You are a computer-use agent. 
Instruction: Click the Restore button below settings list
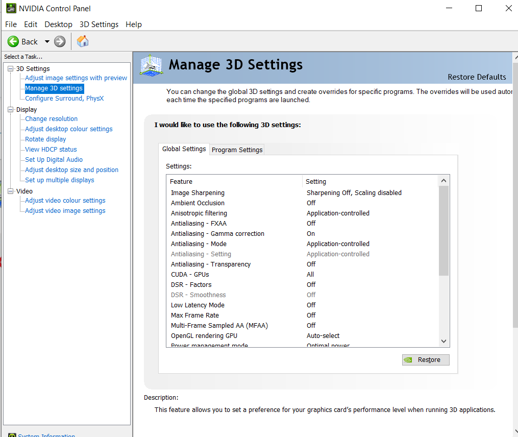click(426, 359)
